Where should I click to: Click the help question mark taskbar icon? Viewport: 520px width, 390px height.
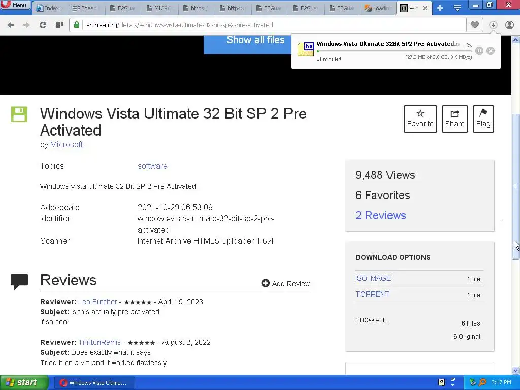tap(441, 383)
